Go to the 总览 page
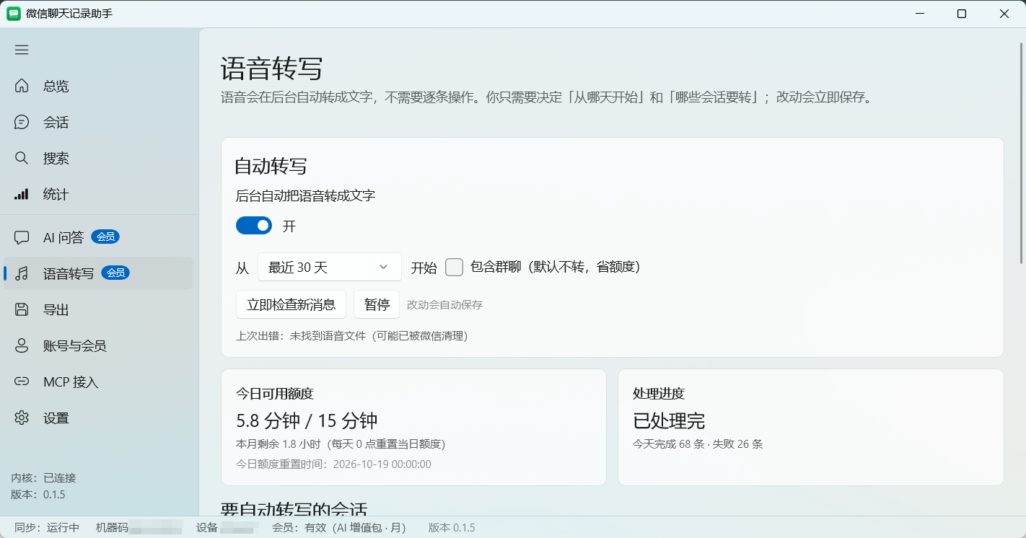This screenshot has width=1026, height=538. click(x=98, y=86)
